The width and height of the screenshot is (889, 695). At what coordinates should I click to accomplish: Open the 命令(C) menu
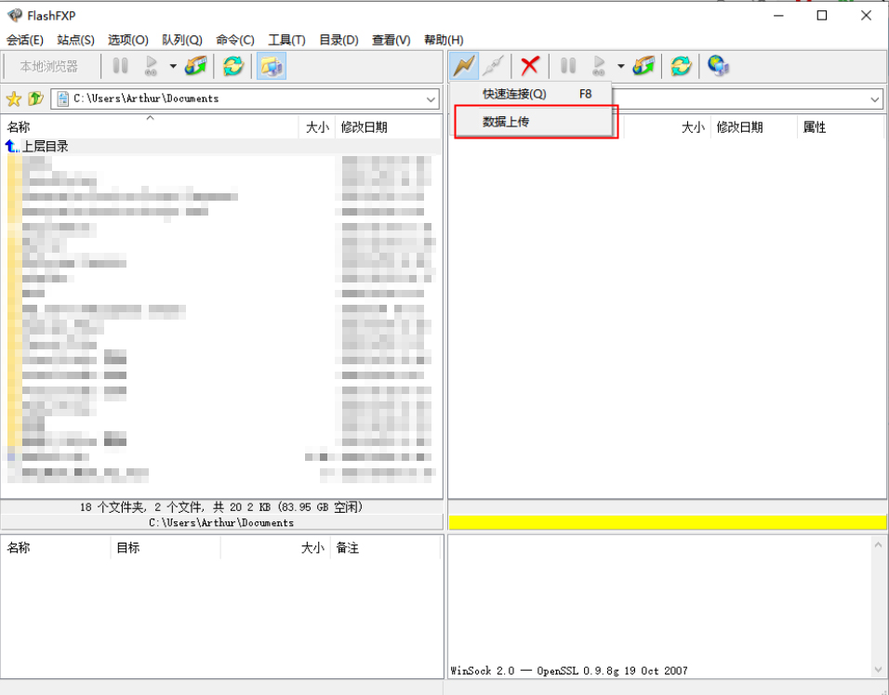pos(235,40)
